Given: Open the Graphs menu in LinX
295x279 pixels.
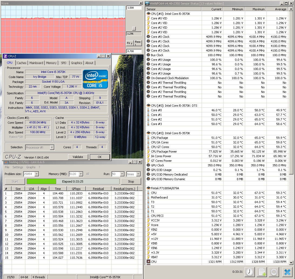Looking at the screenshot, I should click(31, 167).
